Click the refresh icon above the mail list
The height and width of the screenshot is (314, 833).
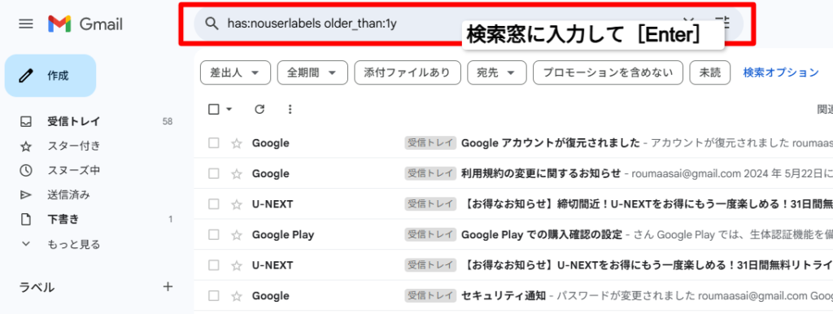coord(259,110)
